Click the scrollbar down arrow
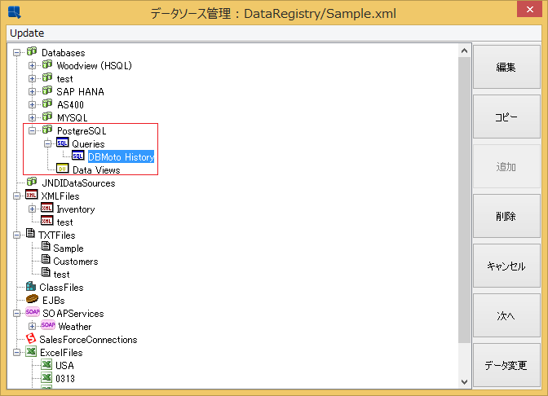Screen dimensions: 548x396 point(464,381)
